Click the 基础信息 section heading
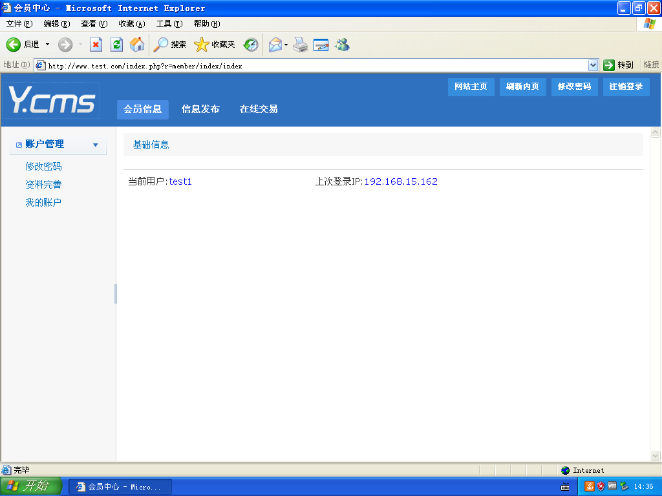 [x=151, y=145]
